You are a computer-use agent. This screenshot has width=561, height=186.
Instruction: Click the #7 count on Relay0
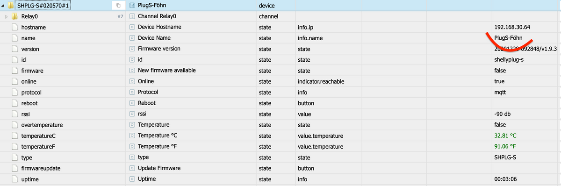pos(120,16)
